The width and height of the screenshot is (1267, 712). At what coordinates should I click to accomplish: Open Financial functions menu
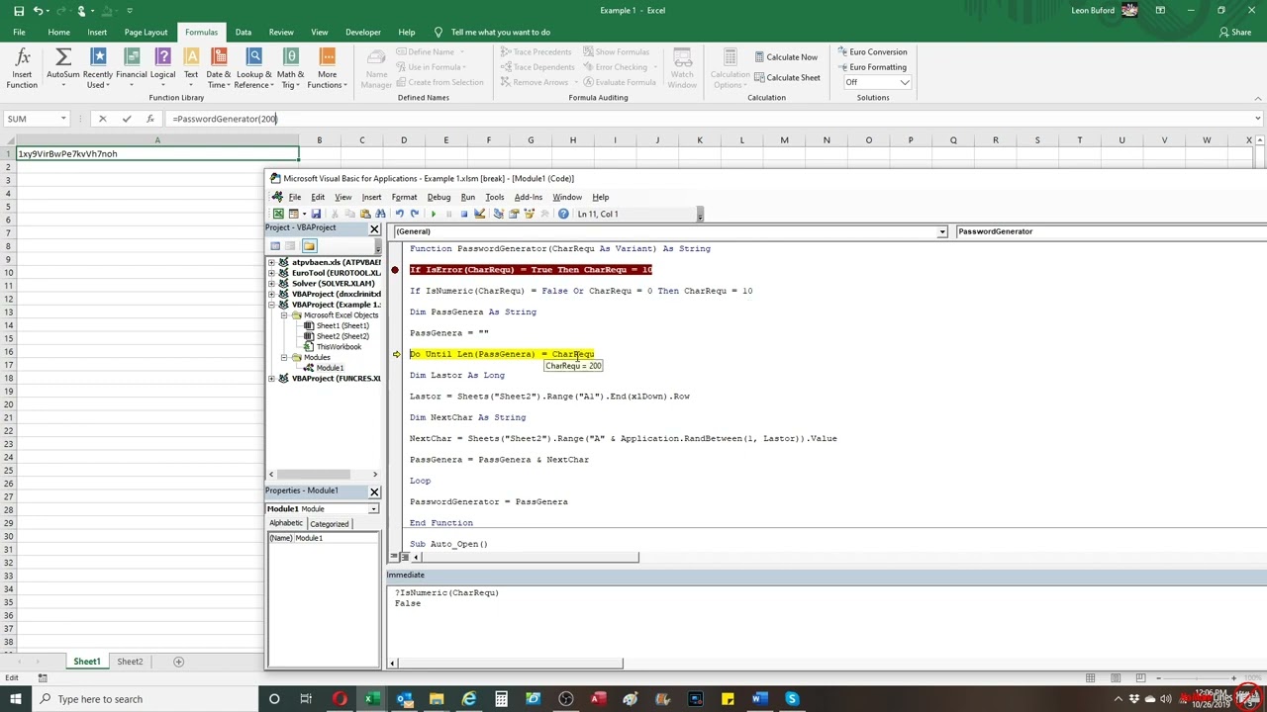point(131,67)
